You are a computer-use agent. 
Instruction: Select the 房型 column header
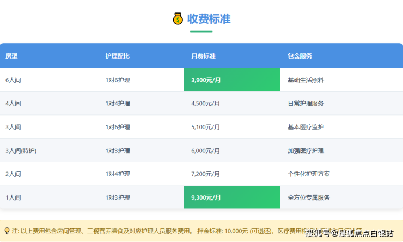(11, 56)
